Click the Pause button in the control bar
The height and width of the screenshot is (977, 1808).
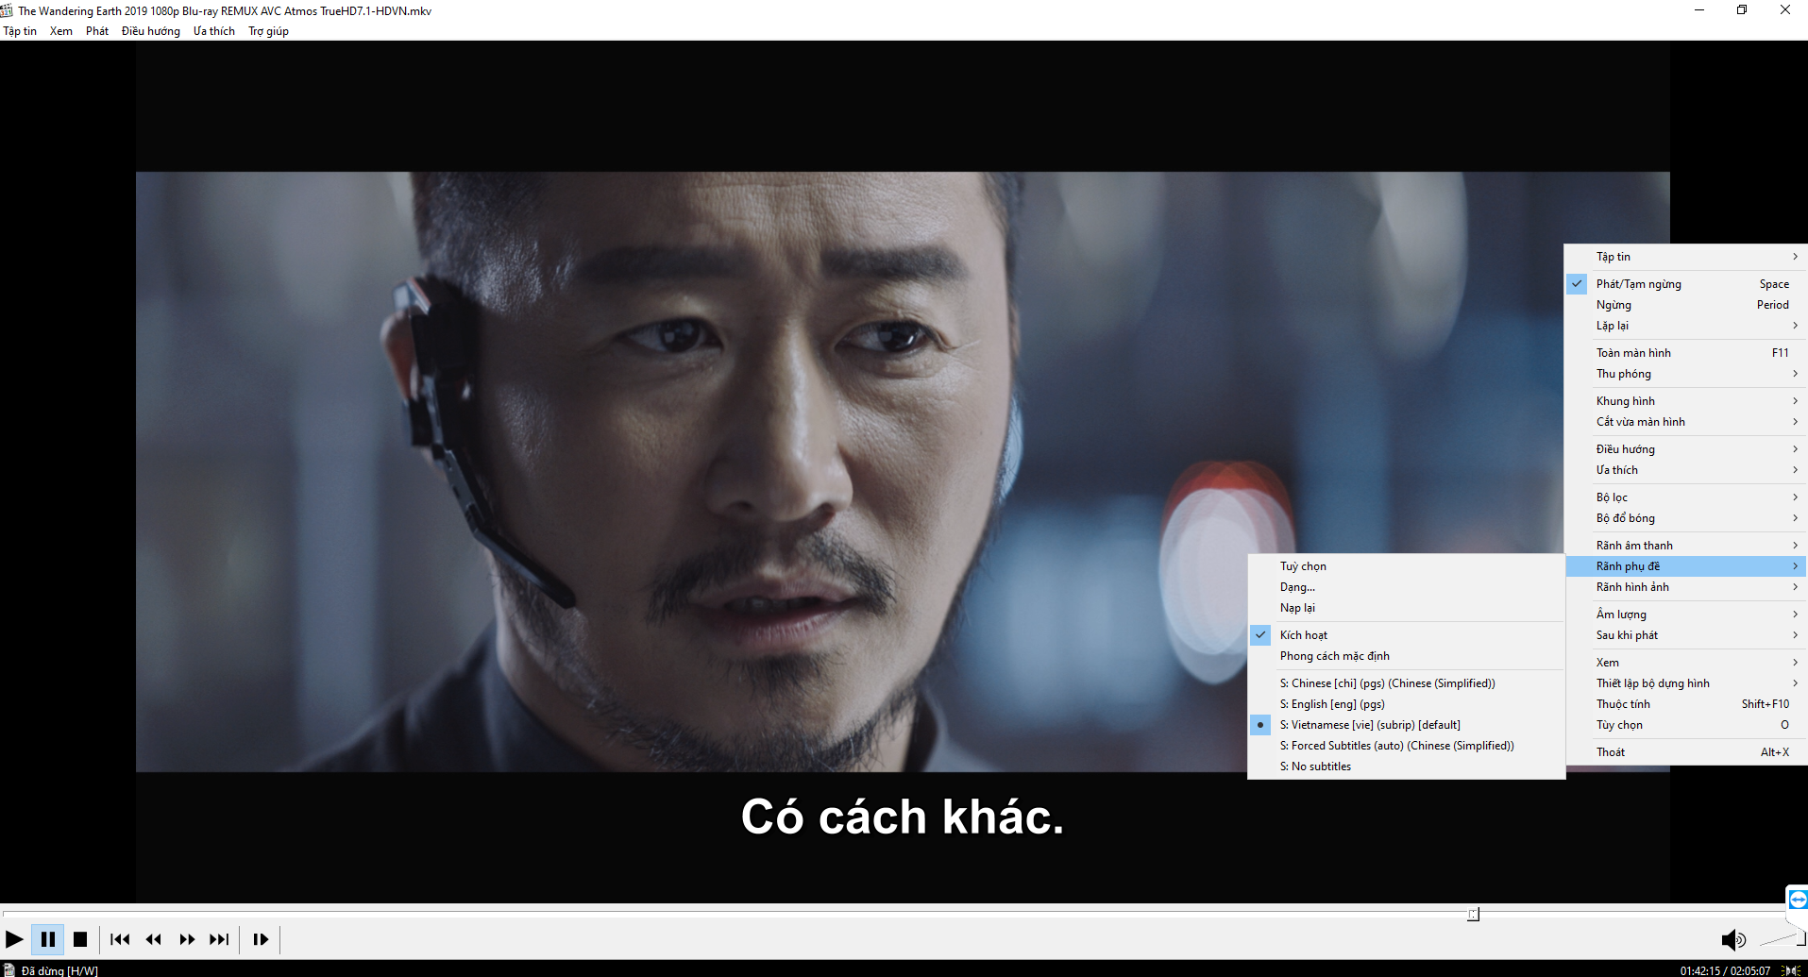(x=47, y=939)
